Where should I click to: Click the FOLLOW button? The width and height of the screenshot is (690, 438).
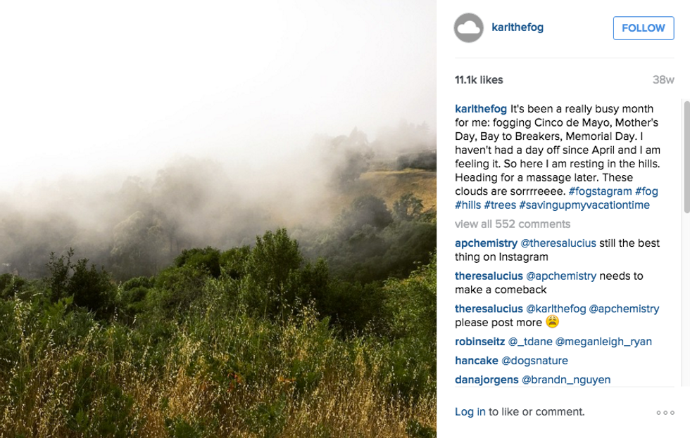tap(643, 28)
